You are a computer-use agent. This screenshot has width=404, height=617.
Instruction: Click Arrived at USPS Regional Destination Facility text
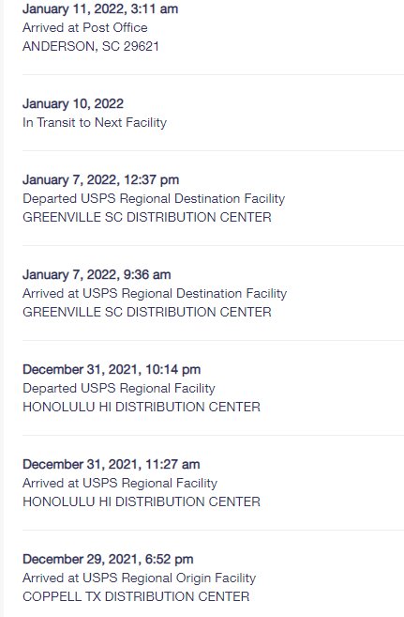pos(155,293)
